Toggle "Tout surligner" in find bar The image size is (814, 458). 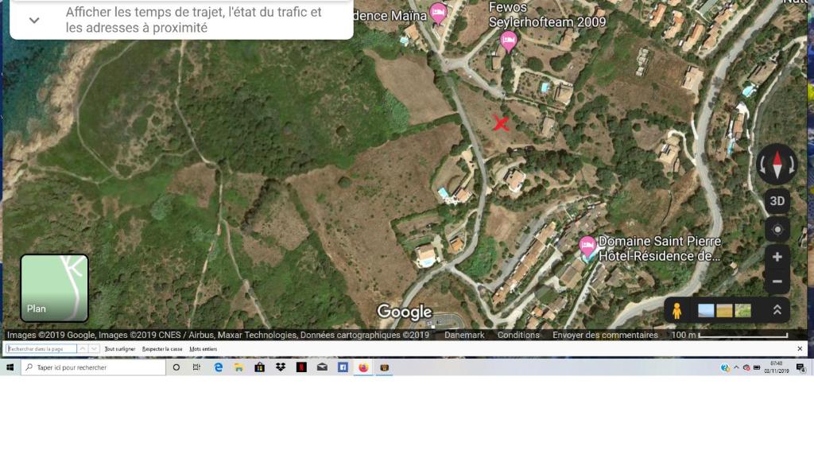[x=121, y=349]
